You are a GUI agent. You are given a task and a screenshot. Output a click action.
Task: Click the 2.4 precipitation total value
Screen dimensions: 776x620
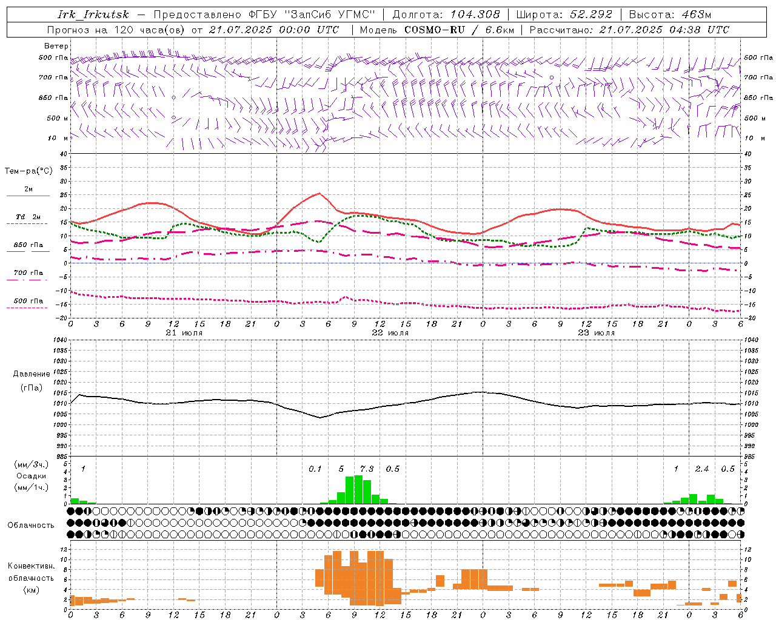(x=702, y=469)
